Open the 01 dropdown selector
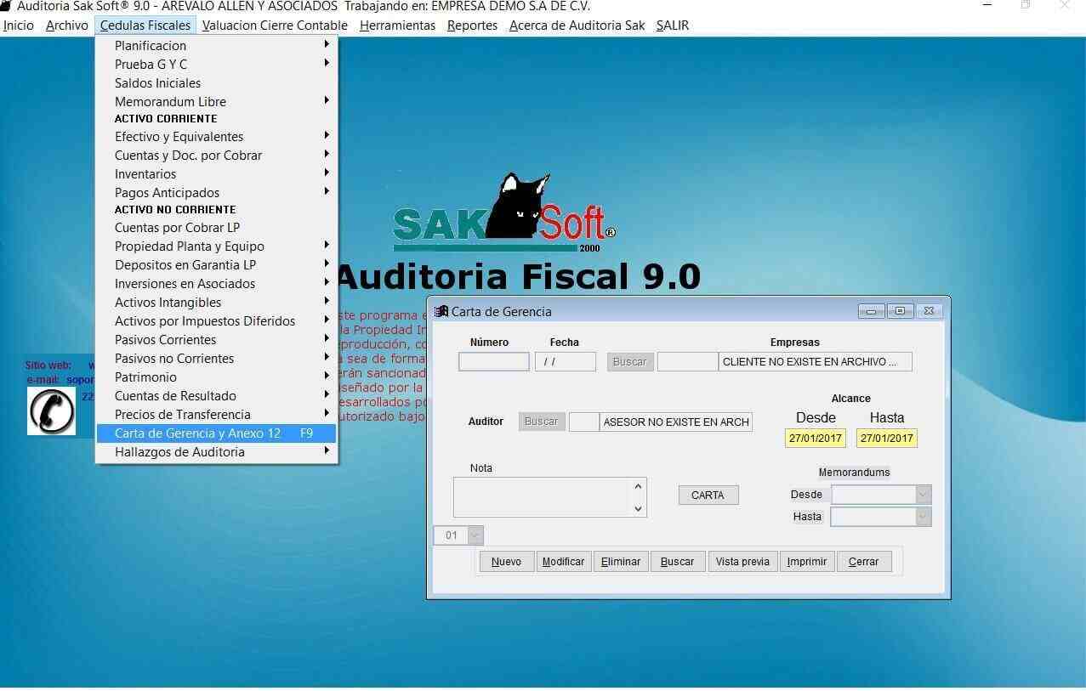 pyautogui.click(x=475, y=535)
